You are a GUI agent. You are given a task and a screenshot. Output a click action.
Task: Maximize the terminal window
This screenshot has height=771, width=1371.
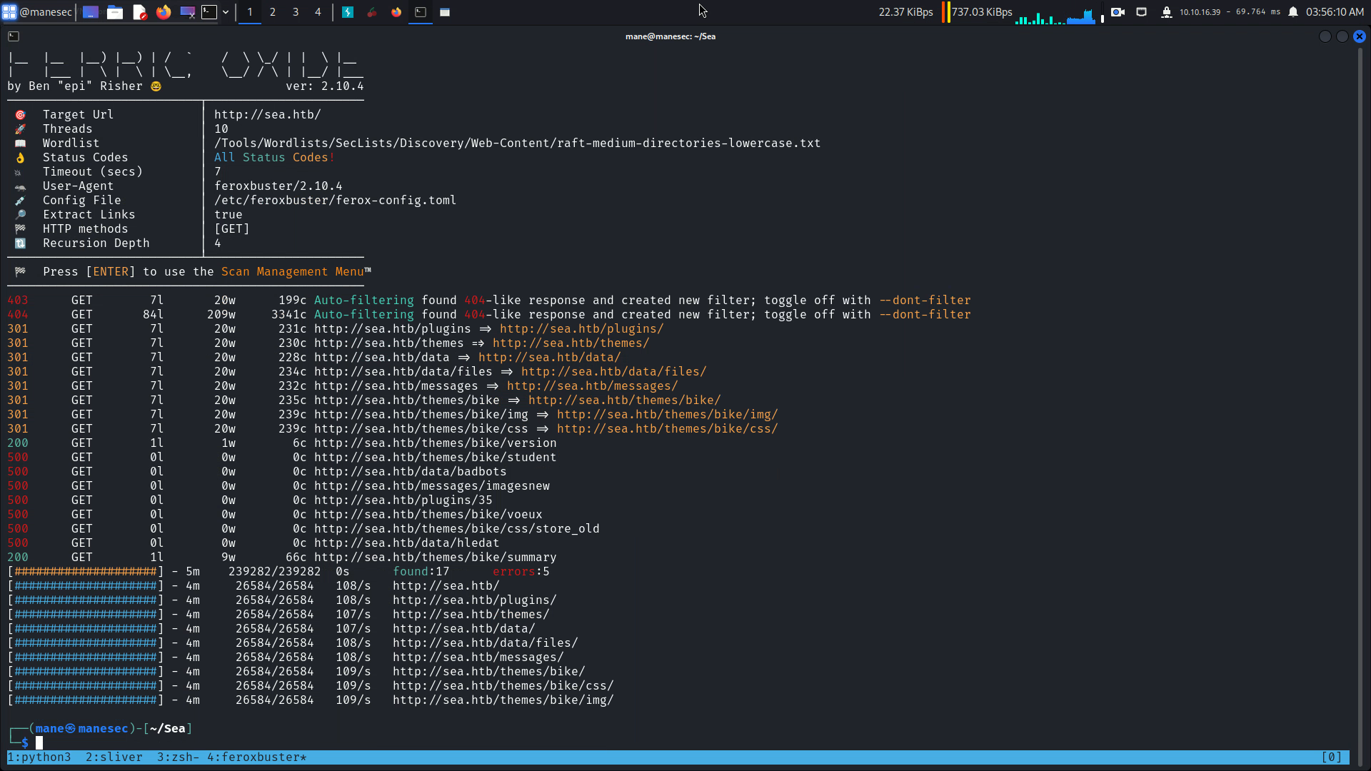point(1342,36)
